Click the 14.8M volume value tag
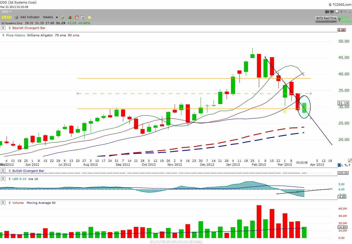The height and width of the screenshot is (244, 352). (x=343, y=227)
